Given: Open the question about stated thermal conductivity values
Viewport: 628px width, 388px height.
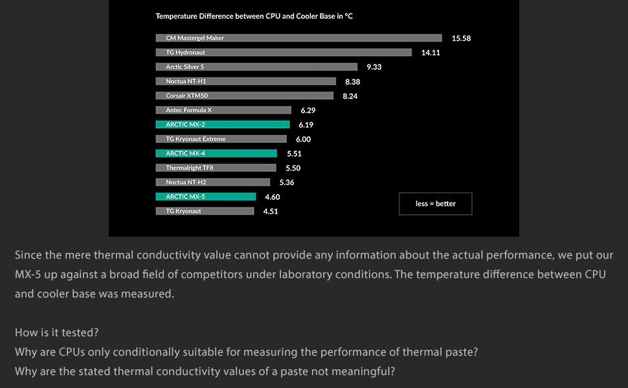Looking at the screenshot, I should point(205,371).
